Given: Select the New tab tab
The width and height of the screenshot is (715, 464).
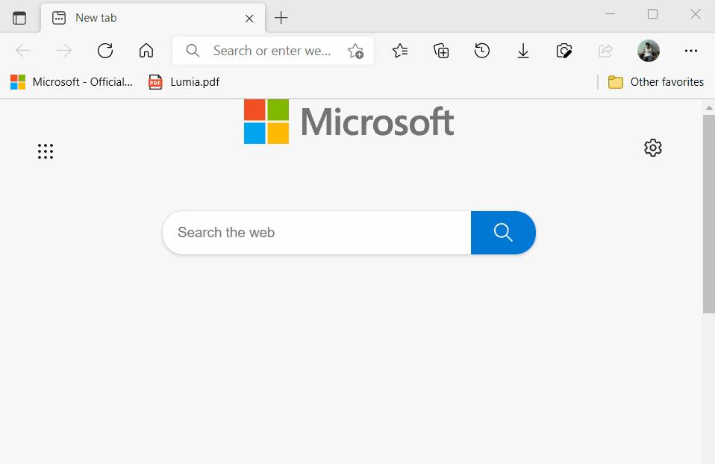Looking at the screenshot, I should tap(153, 18).
